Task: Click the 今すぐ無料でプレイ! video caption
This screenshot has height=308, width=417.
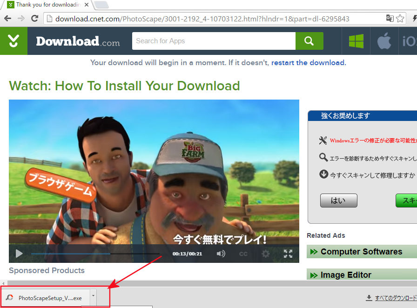Action: click(x=220, y=240)
